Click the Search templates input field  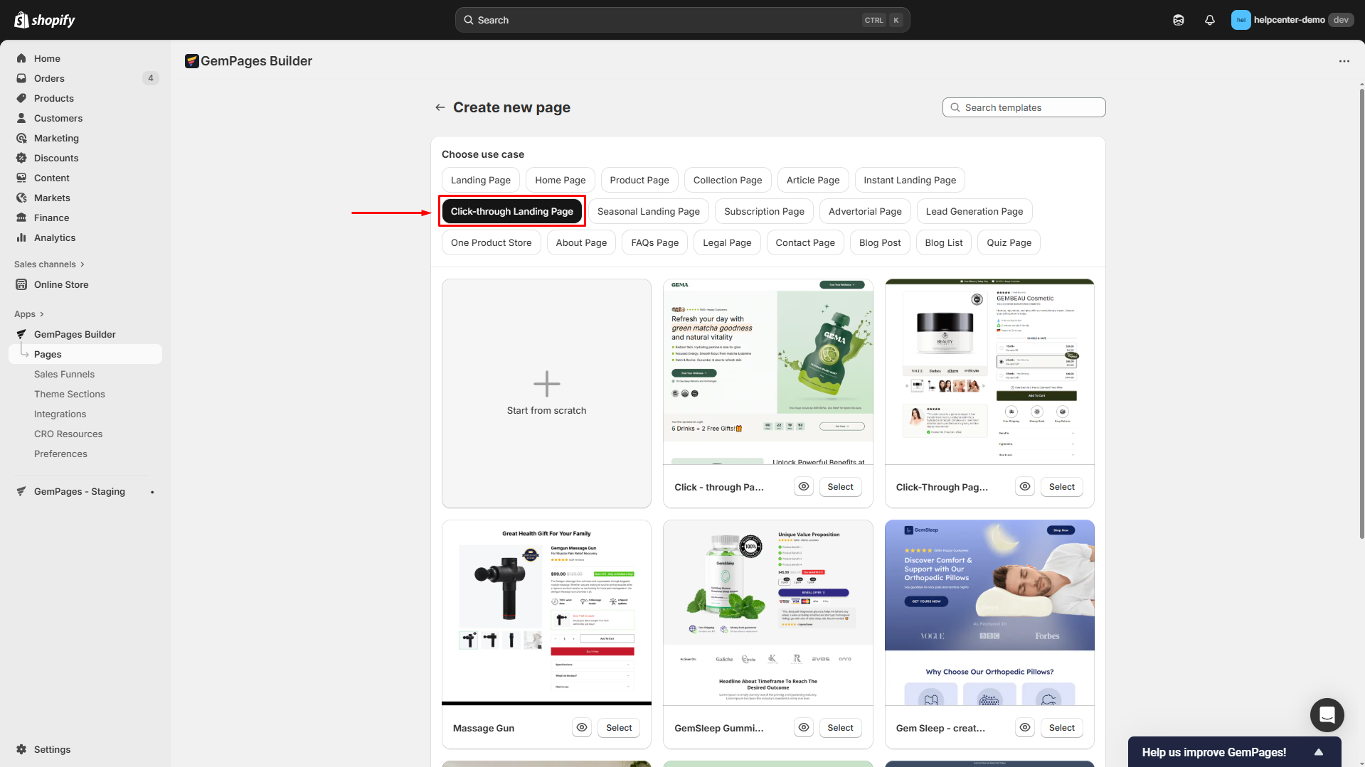pyautogui.click(x=1024, y=107)
